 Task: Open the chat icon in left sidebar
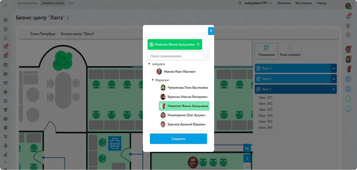[6, 47]
